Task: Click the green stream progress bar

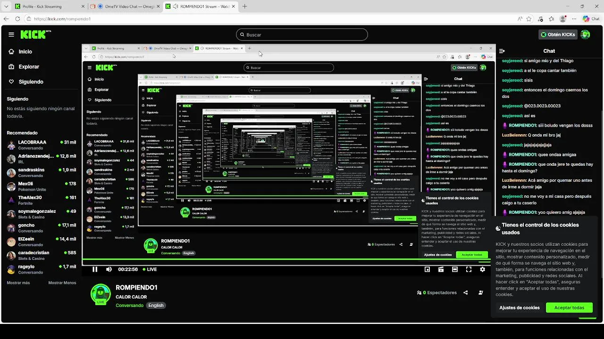Action: [286, 259]
